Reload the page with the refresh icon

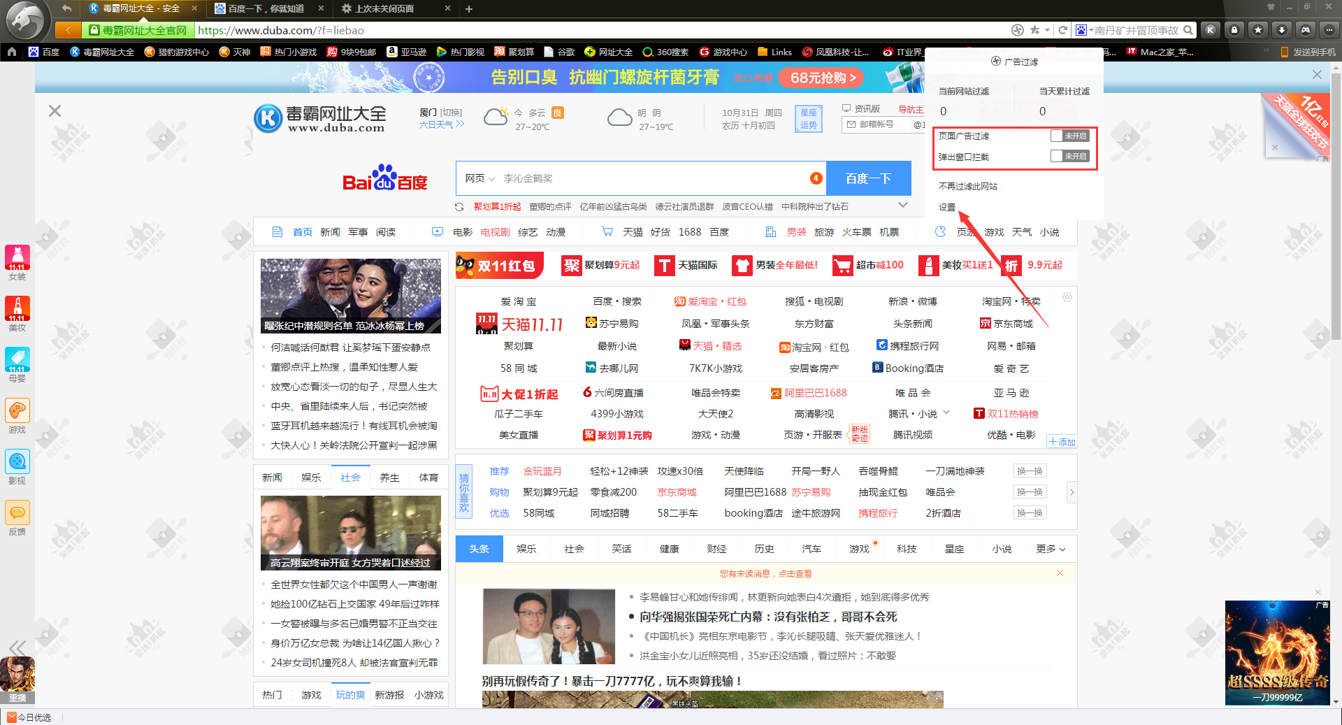pos(1063,30)
